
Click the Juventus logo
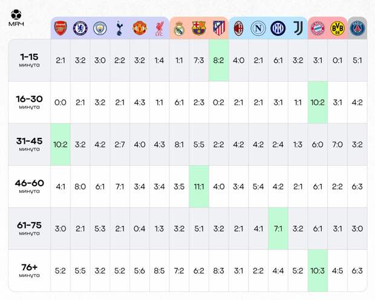pyautogui.click(x=298, y=28)
